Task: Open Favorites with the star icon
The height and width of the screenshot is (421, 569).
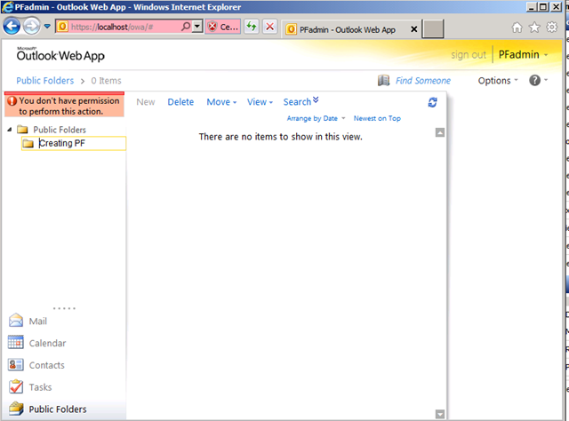Action: pos(534,28)
